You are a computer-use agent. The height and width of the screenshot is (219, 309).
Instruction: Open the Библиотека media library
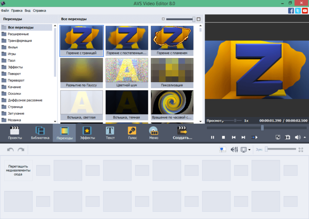point(40,133)
